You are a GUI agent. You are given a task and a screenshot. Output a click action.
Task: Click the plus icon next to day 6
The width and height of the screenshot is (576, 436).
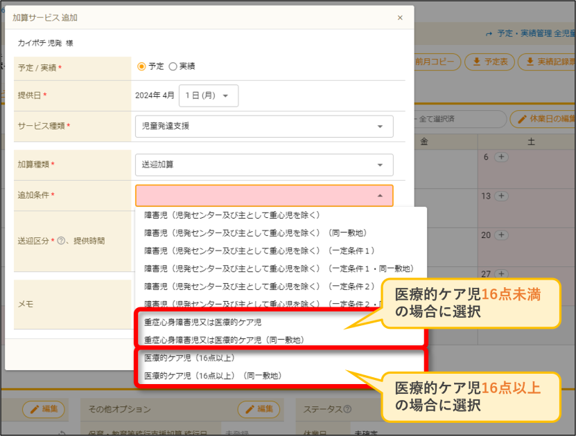coord(501,157)
